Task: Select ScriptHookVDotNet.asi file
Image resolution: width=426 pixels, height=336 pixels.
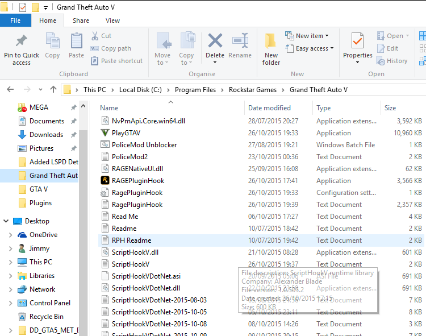Action: [146, 276]
